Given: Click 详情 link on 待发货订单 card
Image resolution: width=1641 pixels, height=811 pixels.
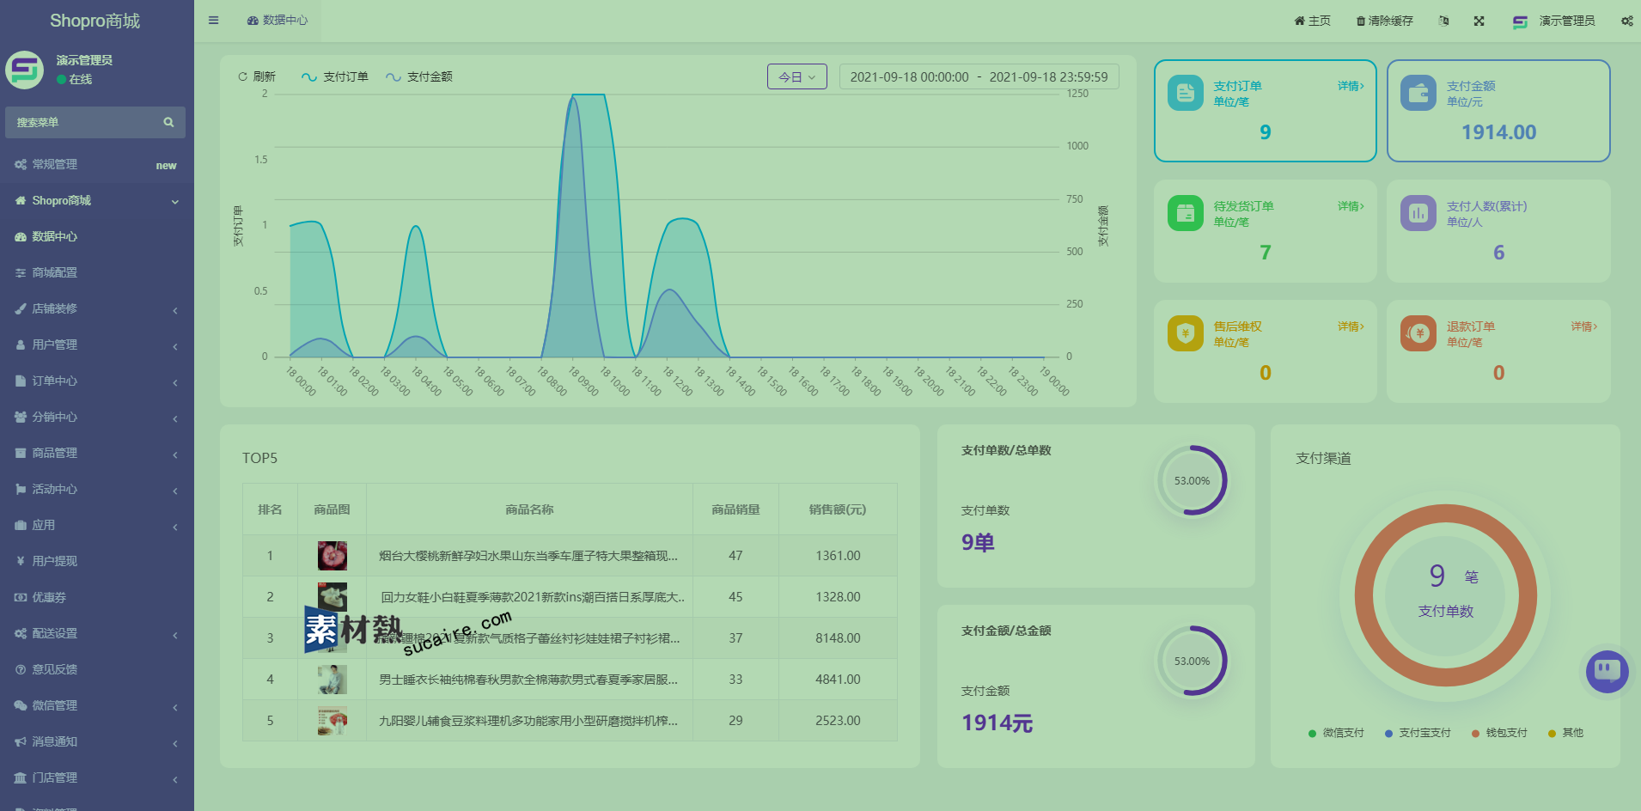Looking at the screenshot, I should 1350,206.
